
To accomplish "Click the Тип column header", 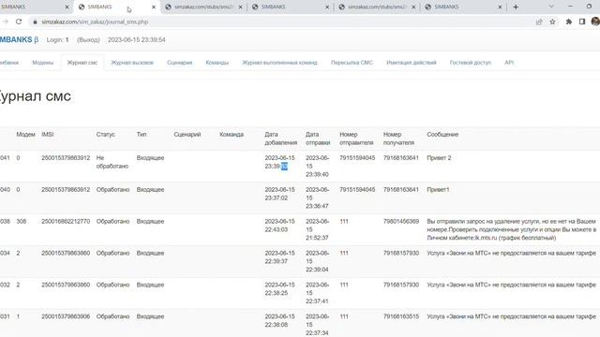I will (142, 135).
